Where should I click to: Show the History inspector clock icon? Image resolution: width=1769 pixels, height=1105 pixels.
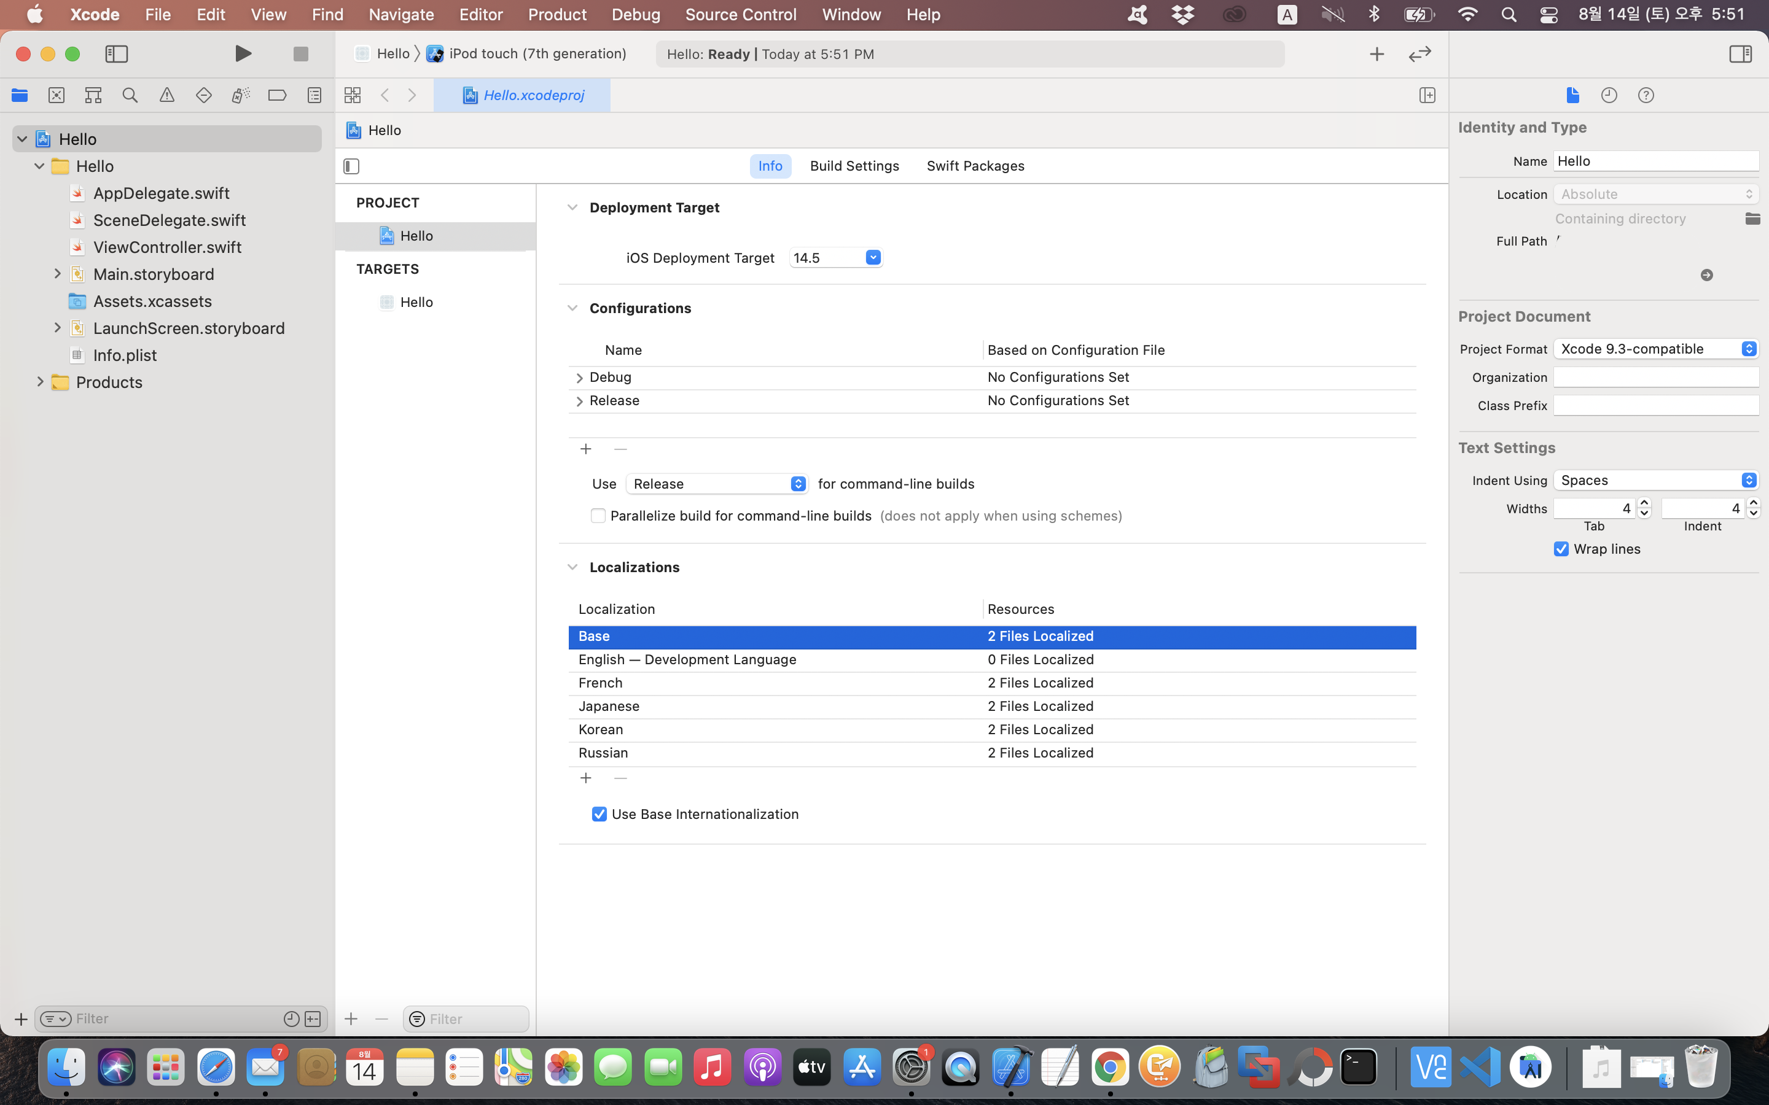(1609, 95)
